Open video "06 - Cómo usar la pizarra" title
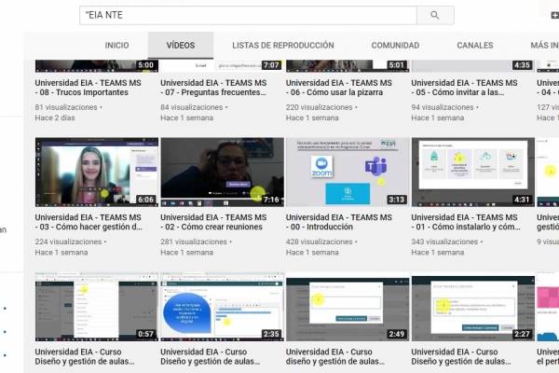Image resolution: width=559 pixels, height=373 pixels. pos(339,88)
